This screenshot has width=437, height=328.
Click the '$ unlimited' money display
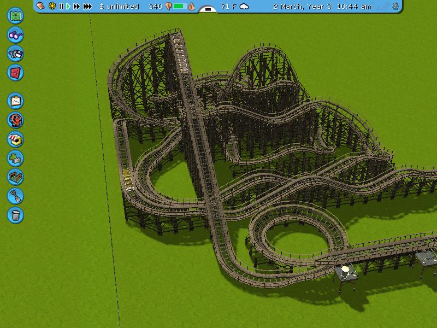[119, 7]
